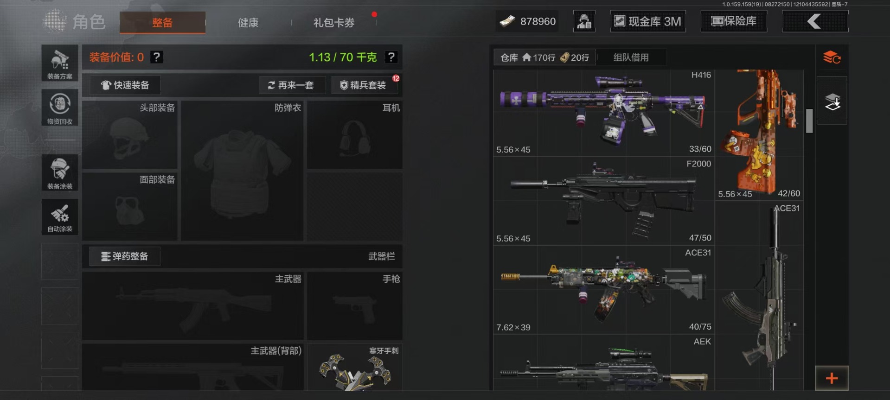Image resolution: width=890 pixels, height=400 pixels.
Task: Open the 装备涂装 skin icon
Action: tap(60, 172)
